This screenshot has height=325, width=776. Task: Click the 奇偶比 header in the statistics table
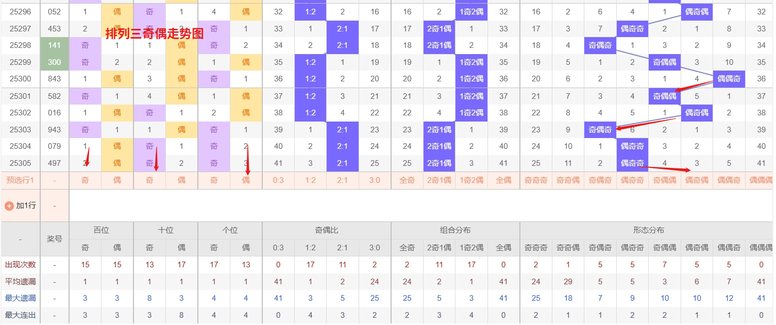(x=326, y=230)
